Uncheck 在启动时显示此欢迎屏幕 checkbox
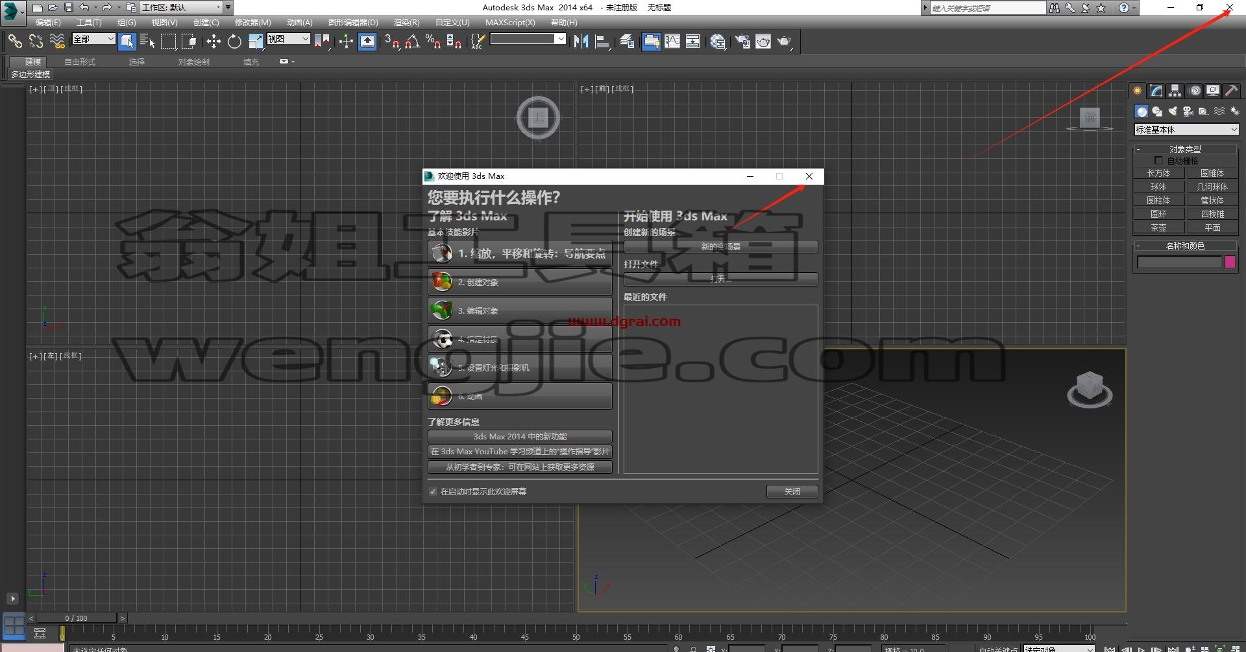Image resolution: width=1246 pixels, height=652 pixels. point(433,492)
